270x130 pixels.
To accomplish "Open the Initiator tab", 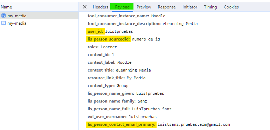I will pos(190,7).
